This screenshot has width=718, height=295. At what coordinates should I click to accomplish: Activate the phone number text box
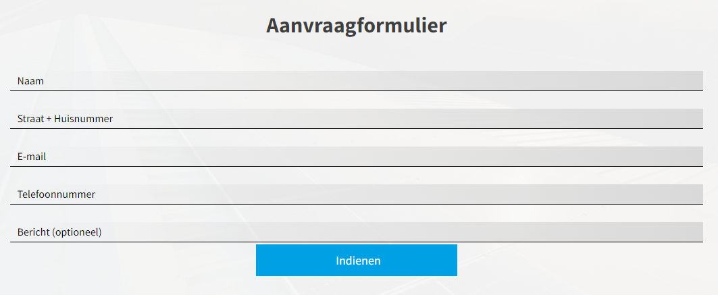pos(356,194)
